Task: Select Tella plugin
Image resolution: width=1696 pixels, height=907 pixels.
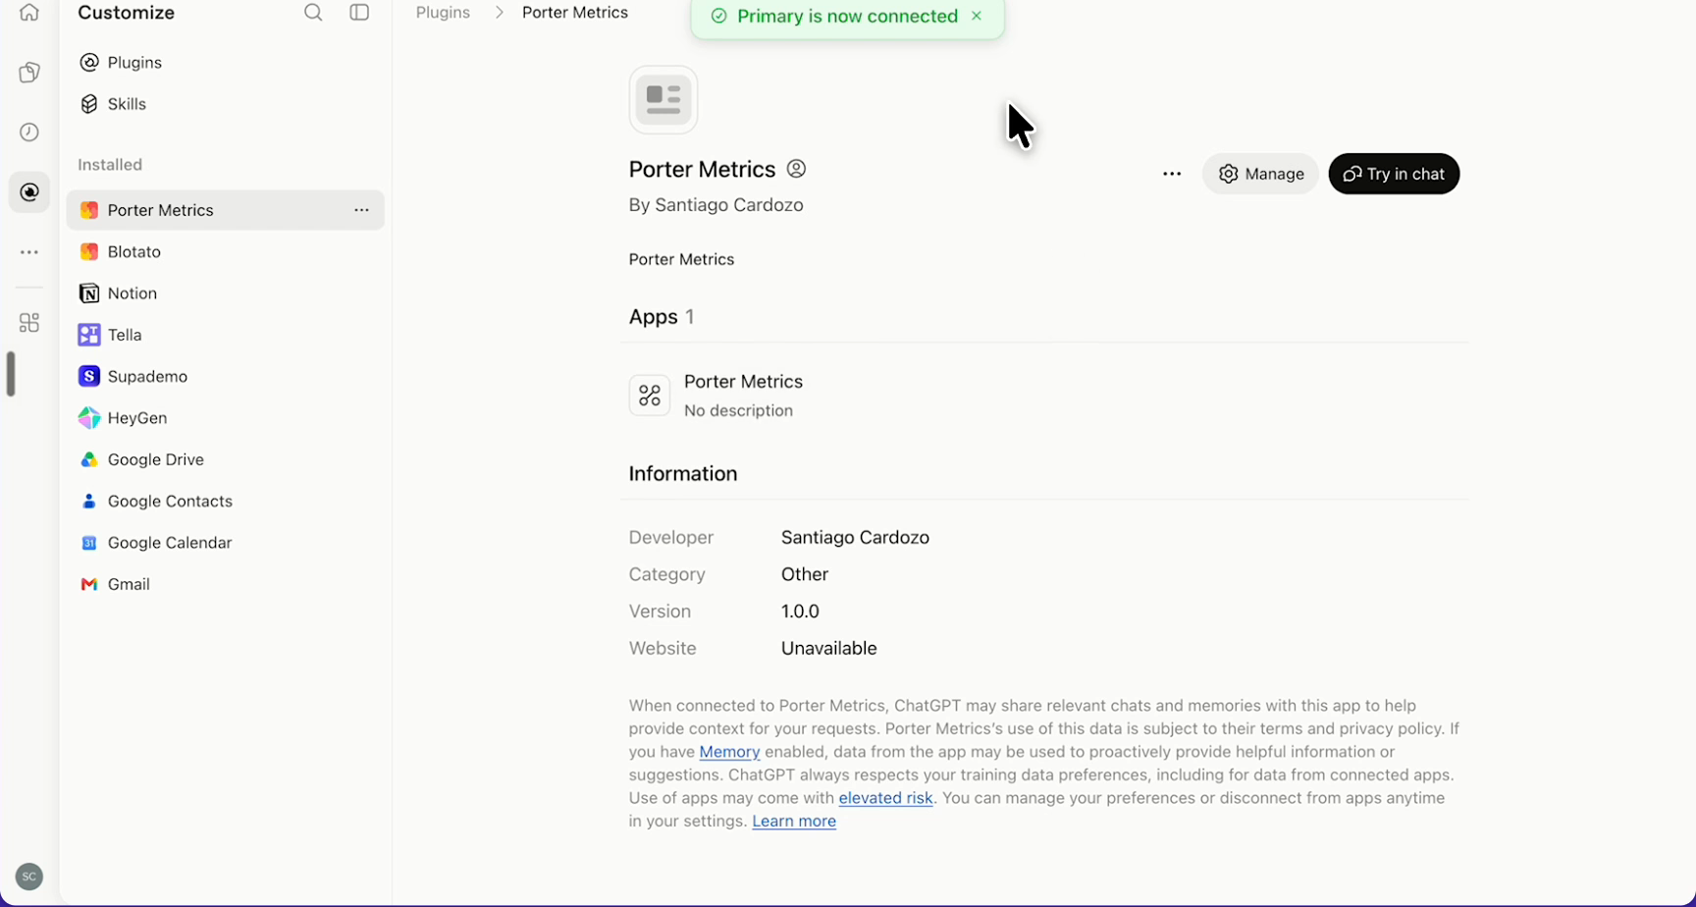Action: click(225, 335)
